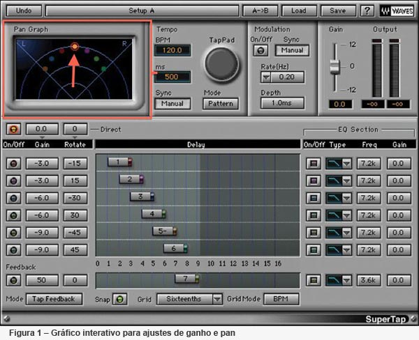Click delay tap 1 slider handle

pos(119,162)
